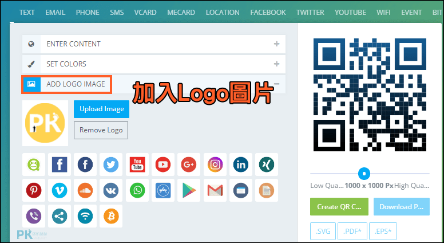The width and height of the screenshot is (444, 243).
Task: Open the LOCATION tab
Action: (x=223, y=13)
